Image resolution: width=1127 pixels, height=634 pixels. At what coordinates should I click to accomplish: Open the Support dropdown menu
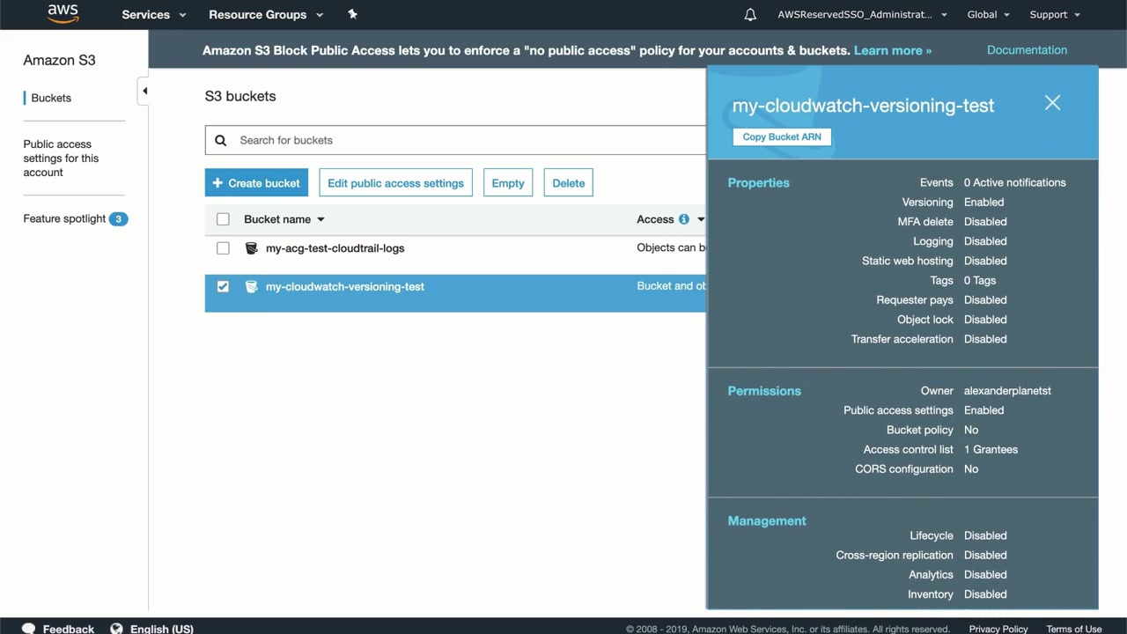[1054, 14]
